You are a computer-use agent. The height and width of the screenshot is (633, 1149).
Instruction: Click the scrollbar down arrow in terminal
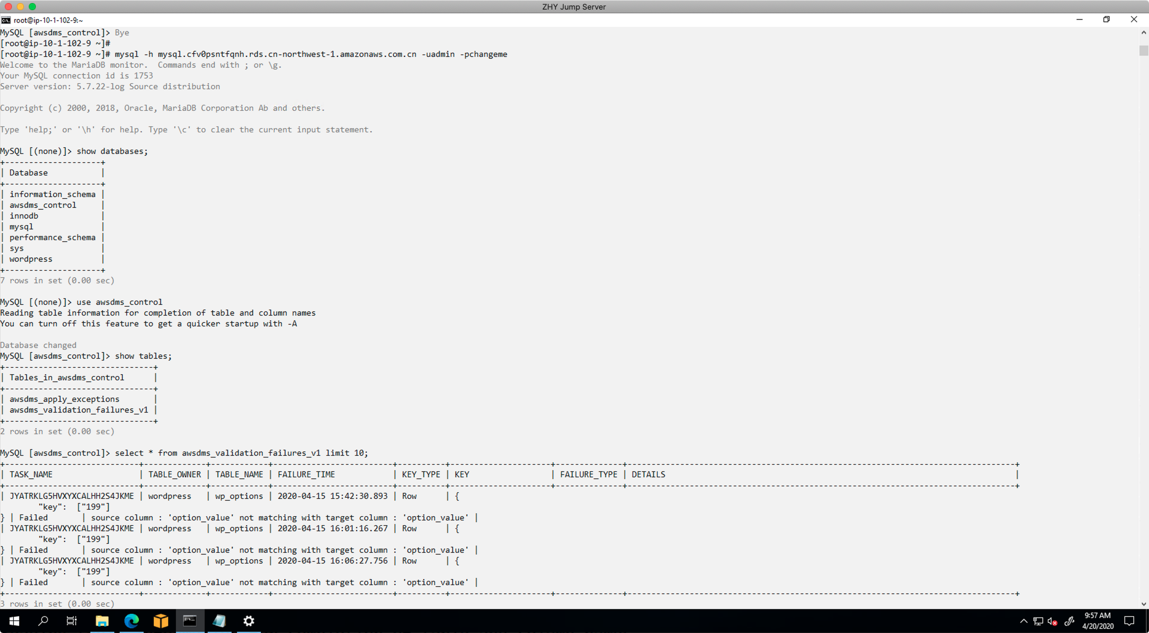[1144, 604]
